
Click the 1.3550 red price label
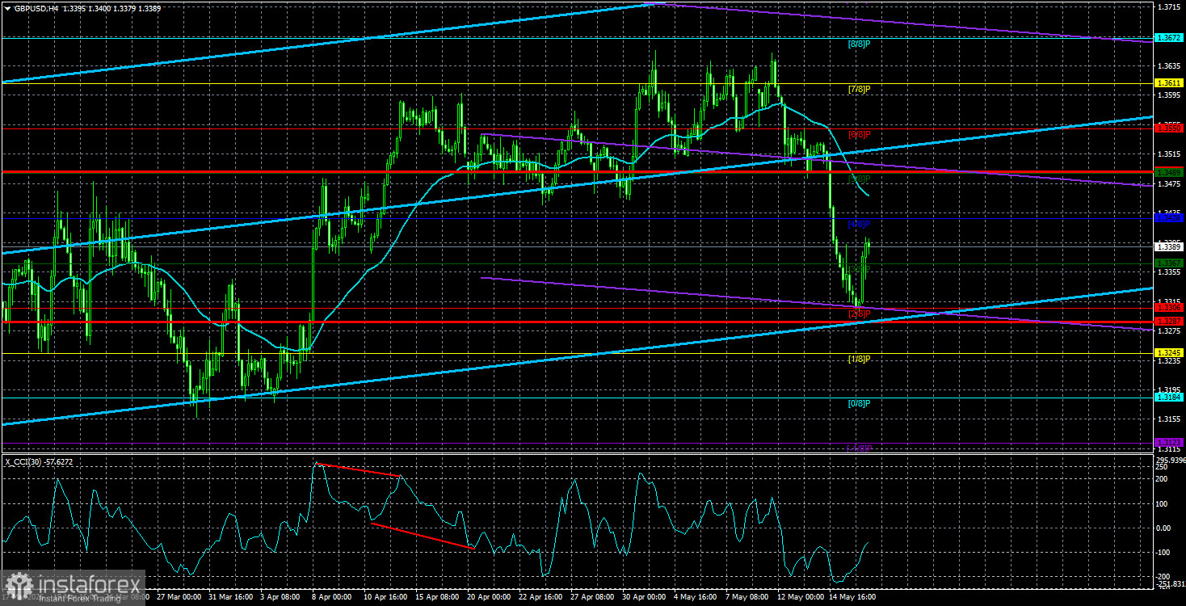[1168, 128]
